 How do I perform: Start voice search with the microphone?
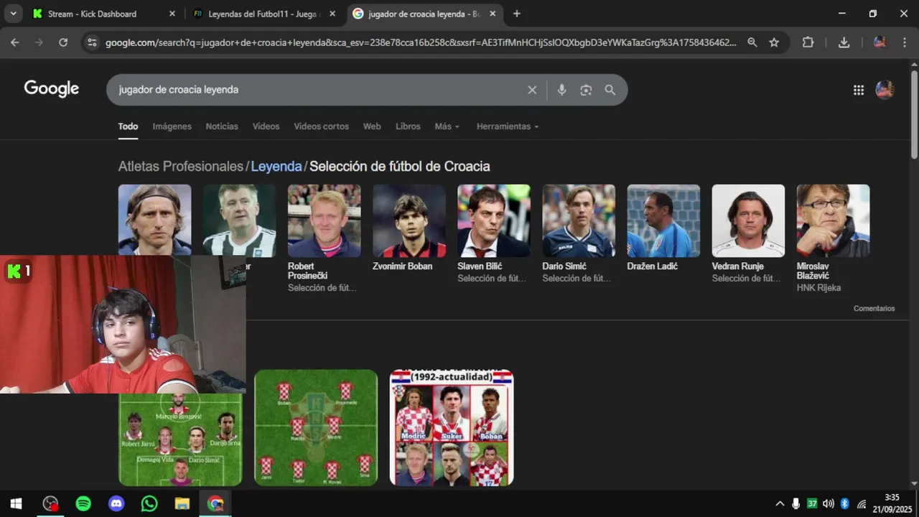561,90
